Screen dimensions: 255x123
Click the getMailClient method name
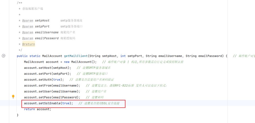(76, 56)
